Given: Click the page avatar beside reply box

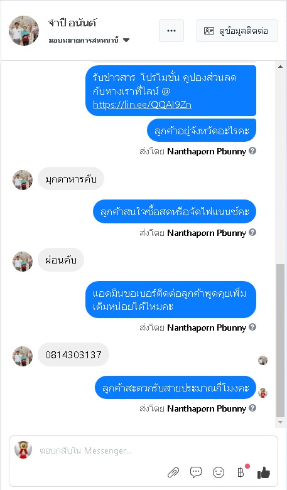Looking at the screenshot, I should [x=23, y=450].
